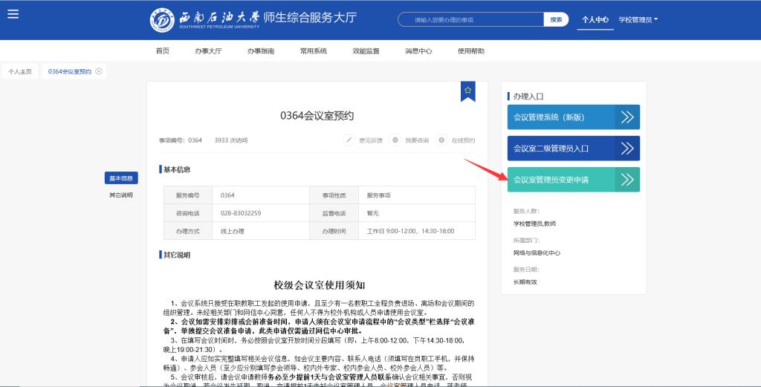
Task: Select 基本信息 side navigation button
Action: click(x=121, y=178)
